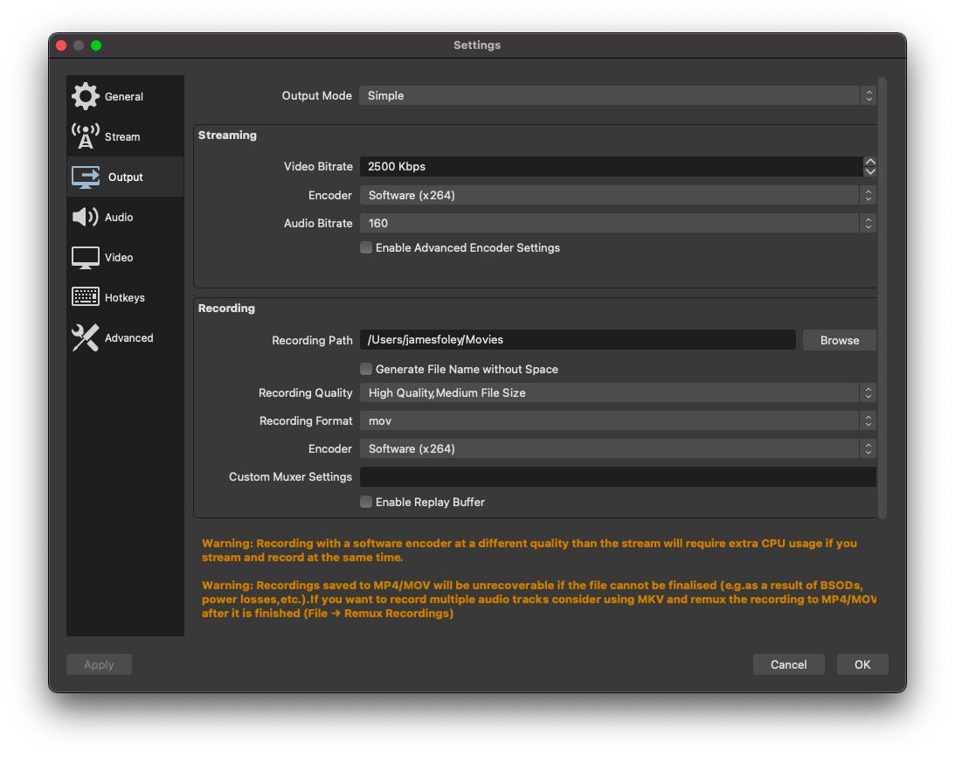Tick Generate File Name without Space
The image size is (955, 757).
click(366, 369)
